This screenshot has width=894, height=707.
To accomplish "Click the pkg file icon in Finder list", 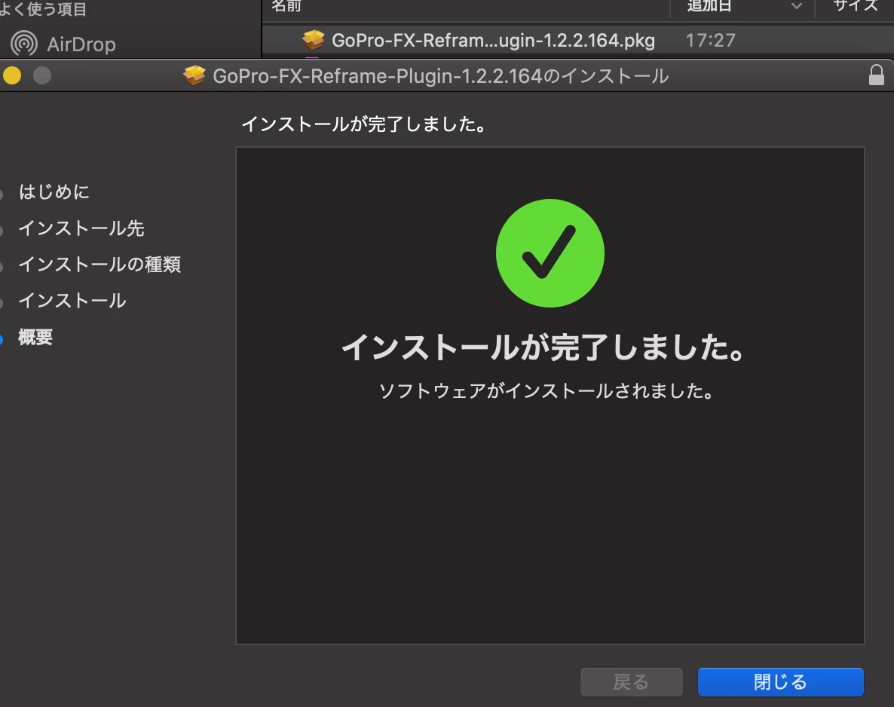I will 313,40.
